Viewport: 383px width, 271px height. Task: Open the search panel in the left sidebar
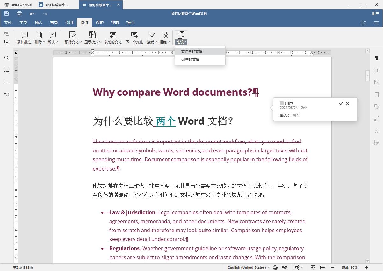coord(6,58)
